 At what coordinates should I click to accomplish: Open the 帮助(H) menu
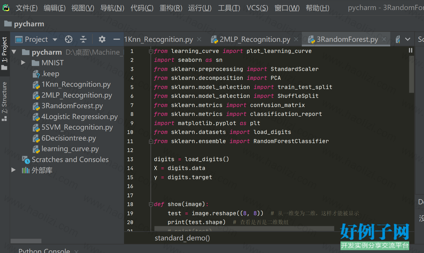(318, 8)
